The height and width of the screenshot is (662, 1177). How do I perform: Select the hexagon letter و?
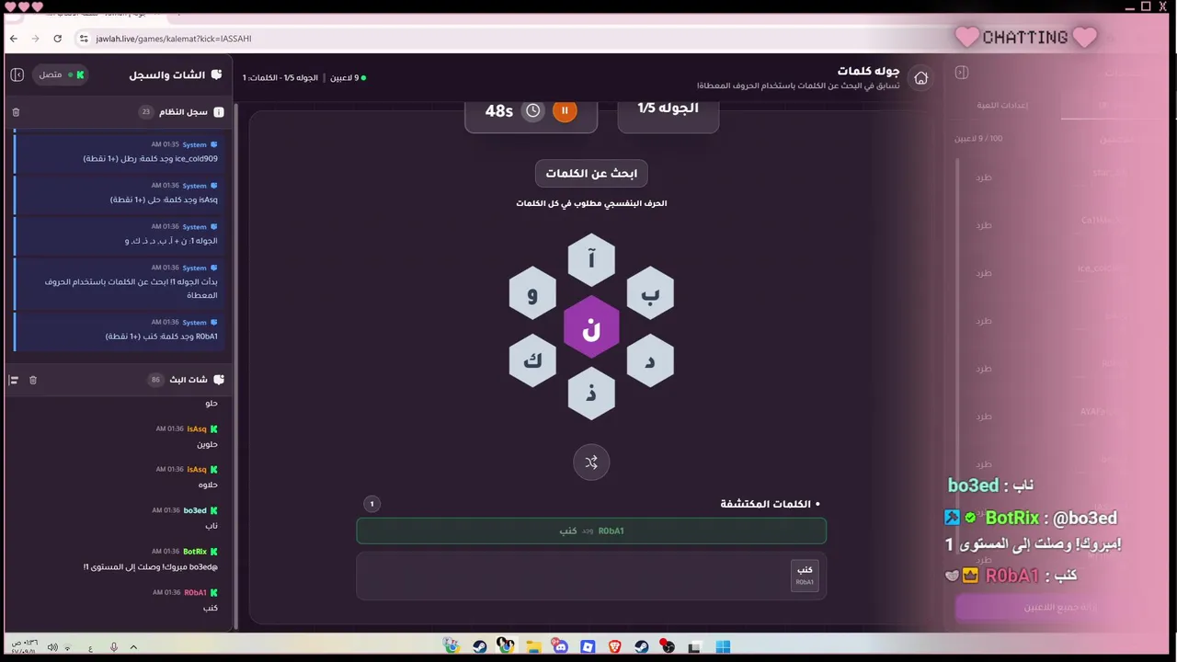coord(532,293)
